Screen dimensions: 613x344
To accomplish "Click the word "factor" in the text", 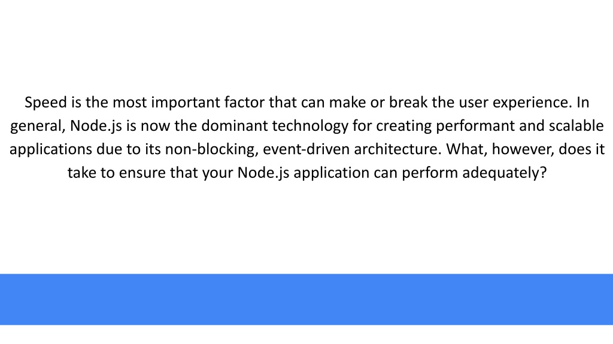I will pos(244,102).
